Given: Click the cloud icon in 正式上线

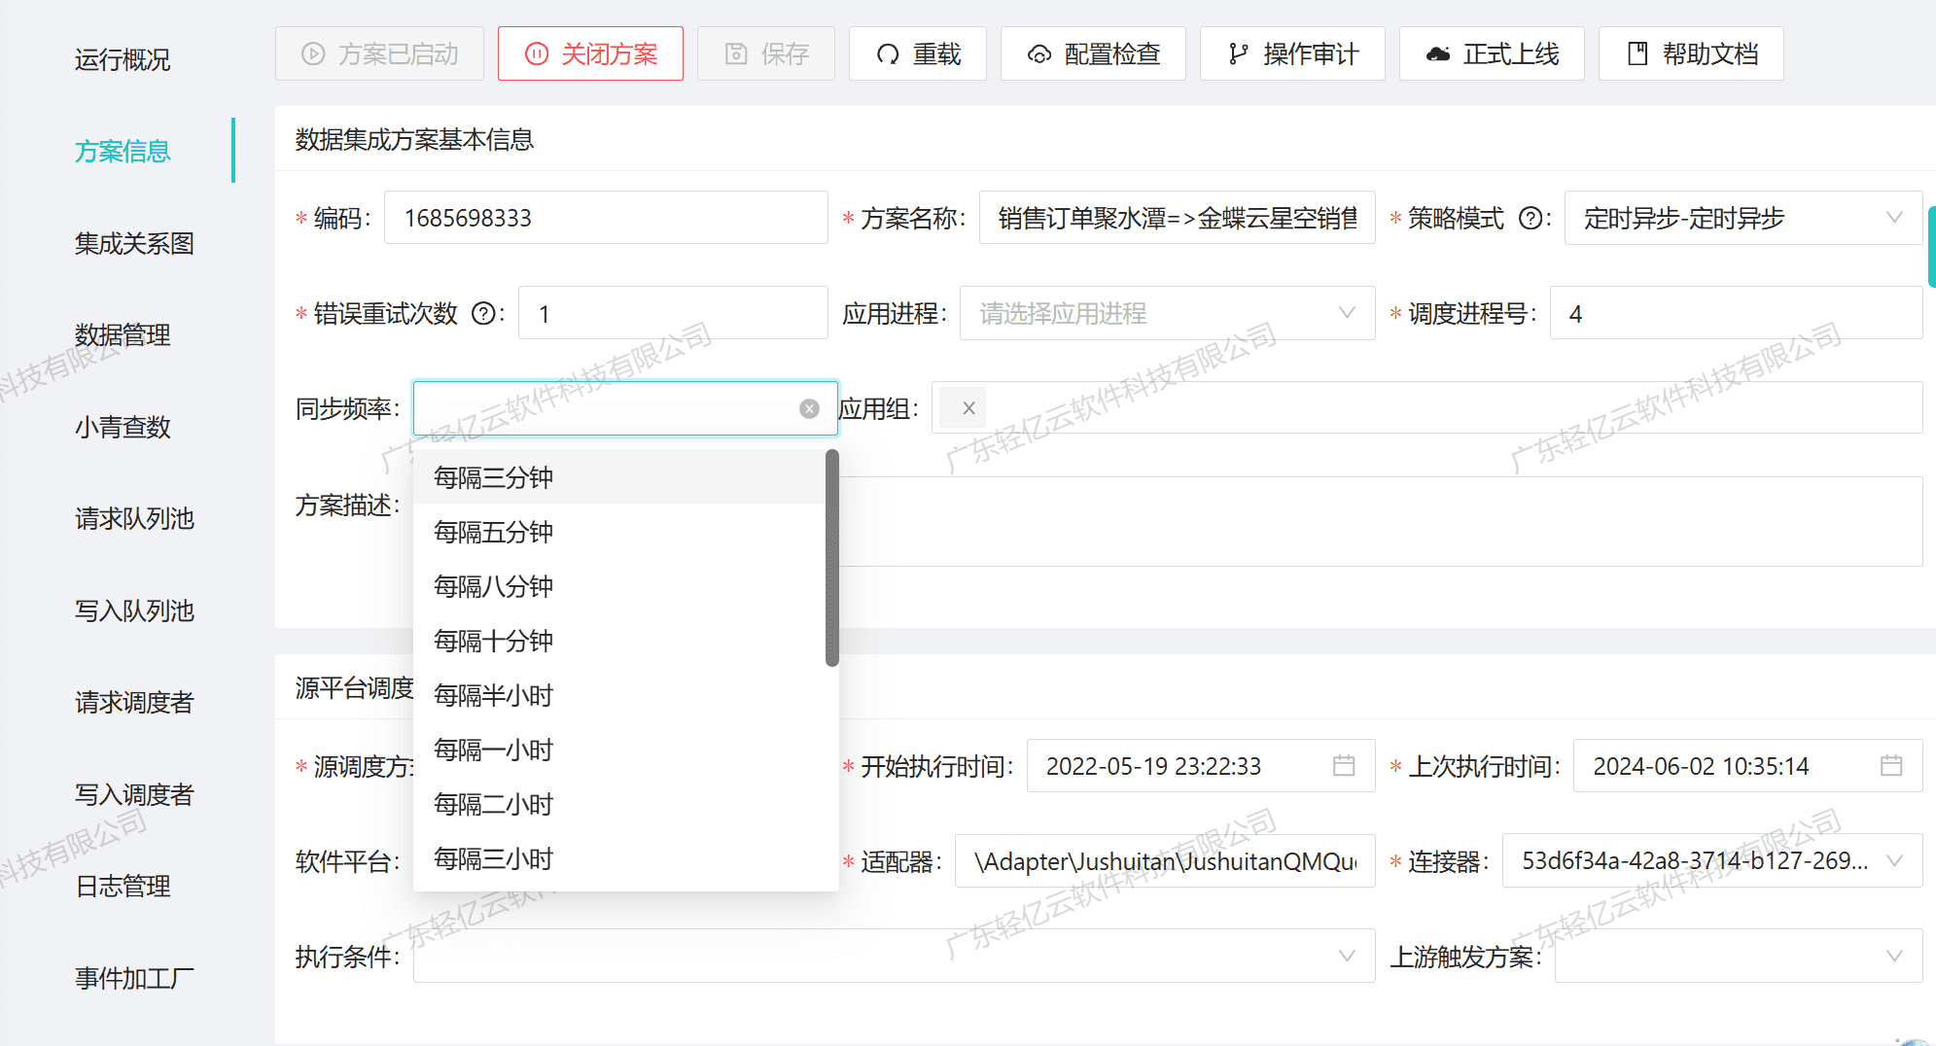Looking at the screenshot, I should pyautogui.click(x=1438, y=53).
